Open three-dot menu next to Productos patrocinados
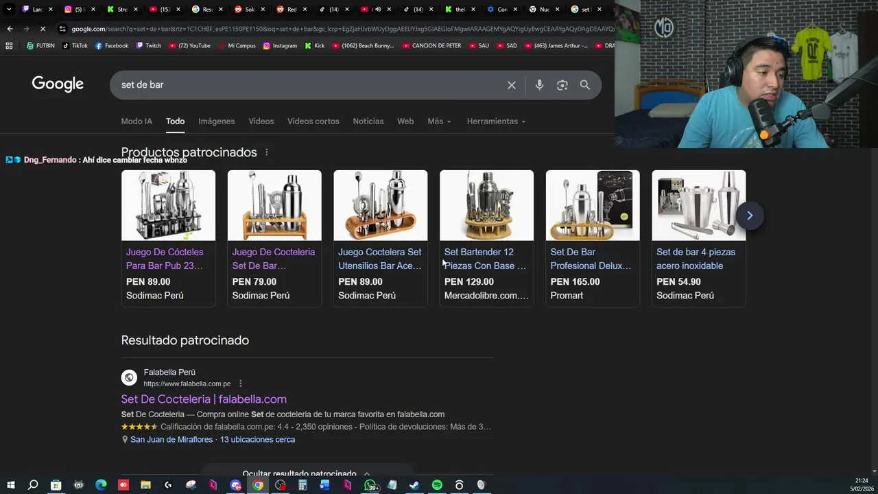Screen dimensions: 878x494 pos(267,152)
